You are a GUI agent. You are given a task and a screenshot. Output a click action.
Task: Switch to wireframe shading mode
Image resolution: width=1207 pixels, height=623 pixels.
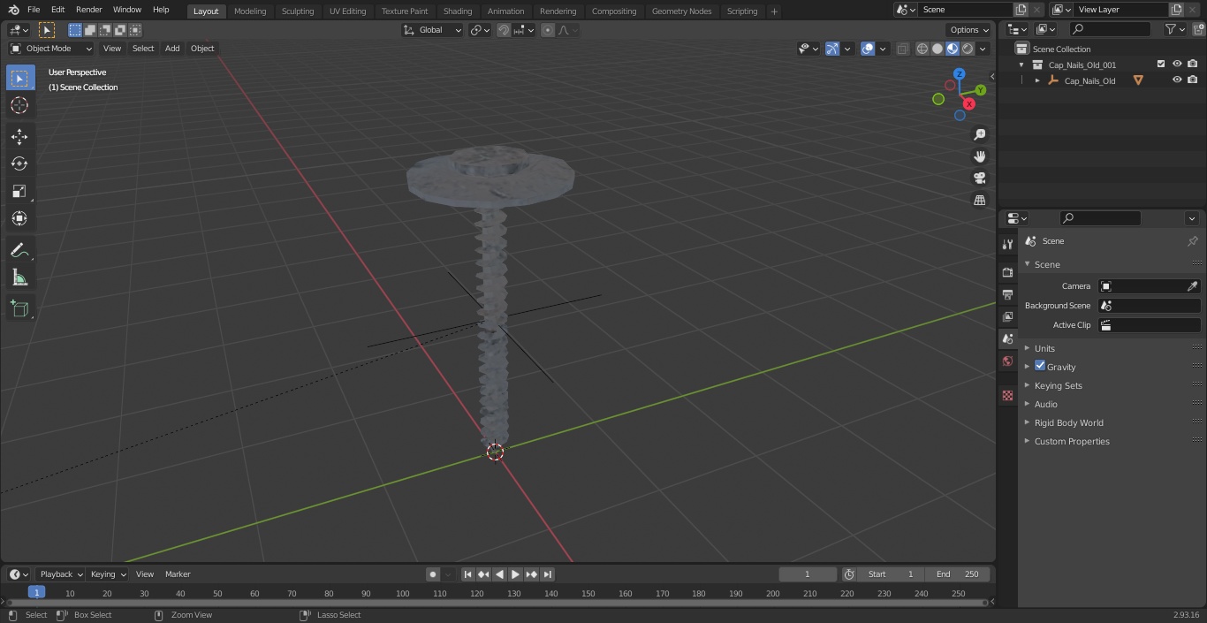[x=922, y=49]
